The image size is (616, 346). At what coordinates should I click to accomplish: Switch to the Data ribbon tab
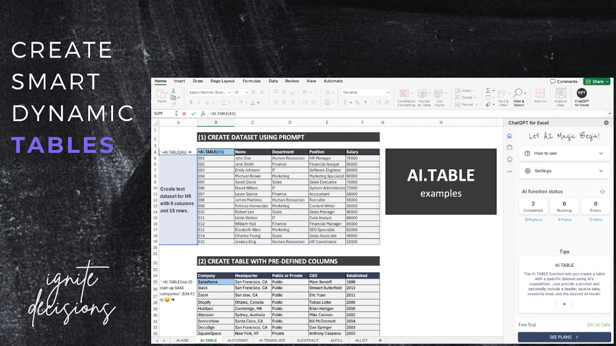[x=273, y=81]
